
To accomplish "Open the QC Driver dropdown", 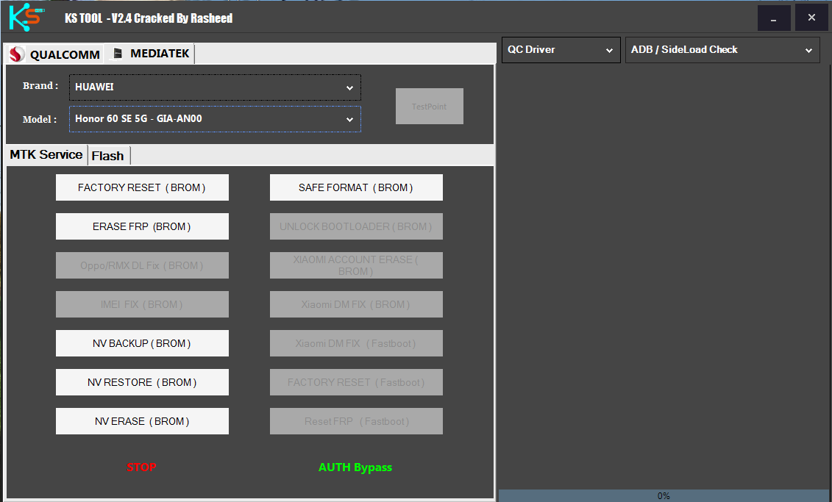I will (561, 50).
